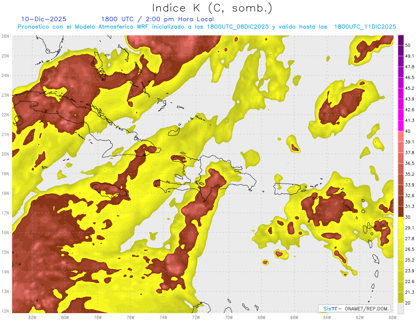Click the 26N latitude label
The image size is (417, 322).
coord(5,36)
